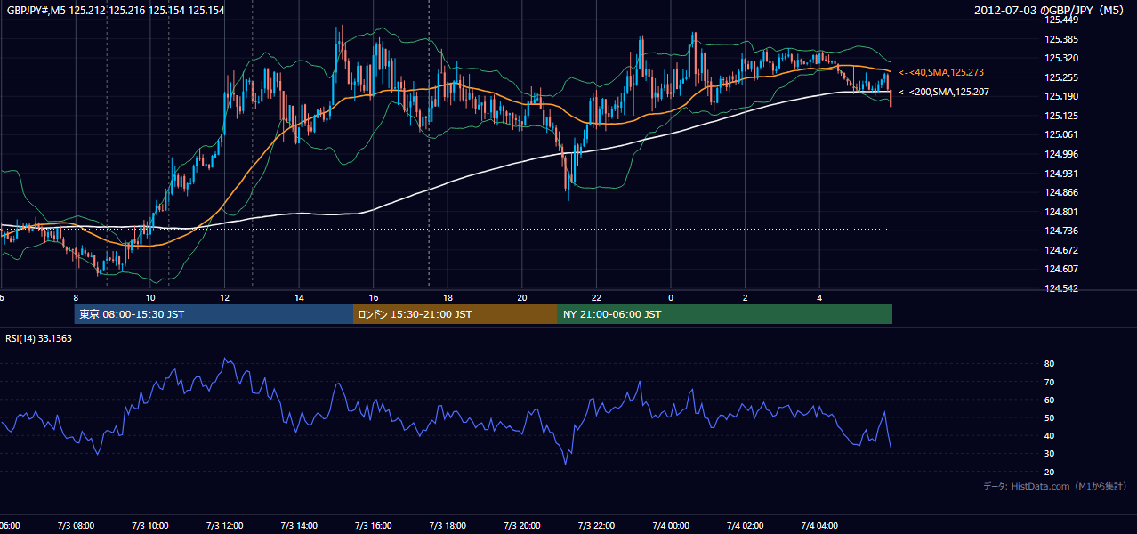Viewport: 1137px width, 534px height.
Task: Click RSI scale level 60
Action: [1050, 400]
